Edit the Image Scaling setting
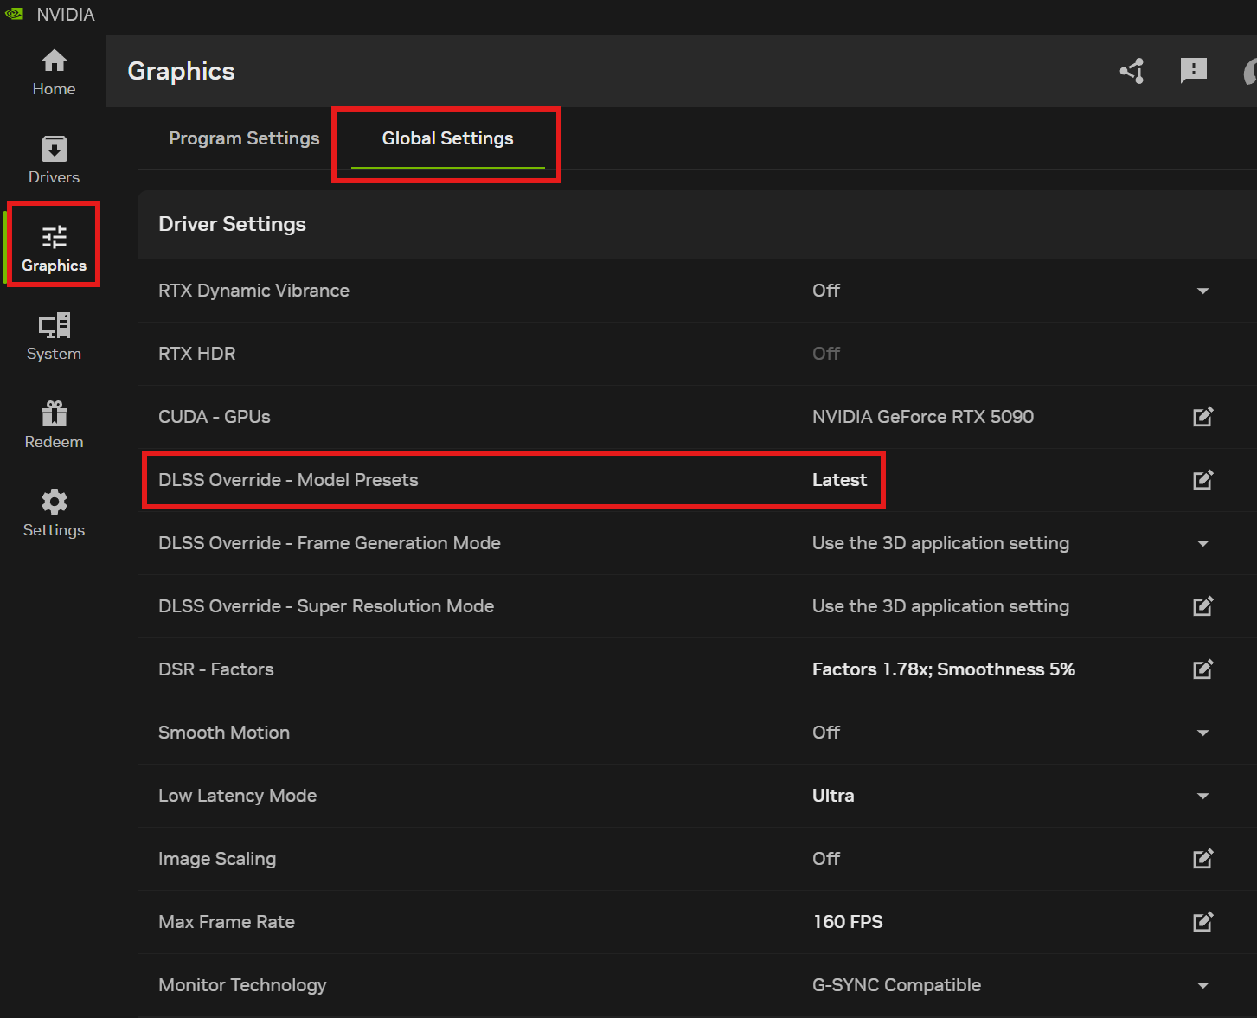 point(1202,859)
